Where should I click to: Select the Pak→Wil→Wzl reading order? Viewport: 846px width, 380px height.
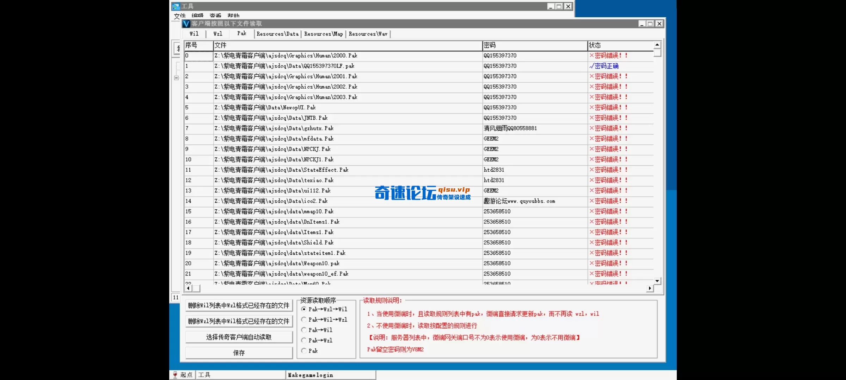[304, 319]
